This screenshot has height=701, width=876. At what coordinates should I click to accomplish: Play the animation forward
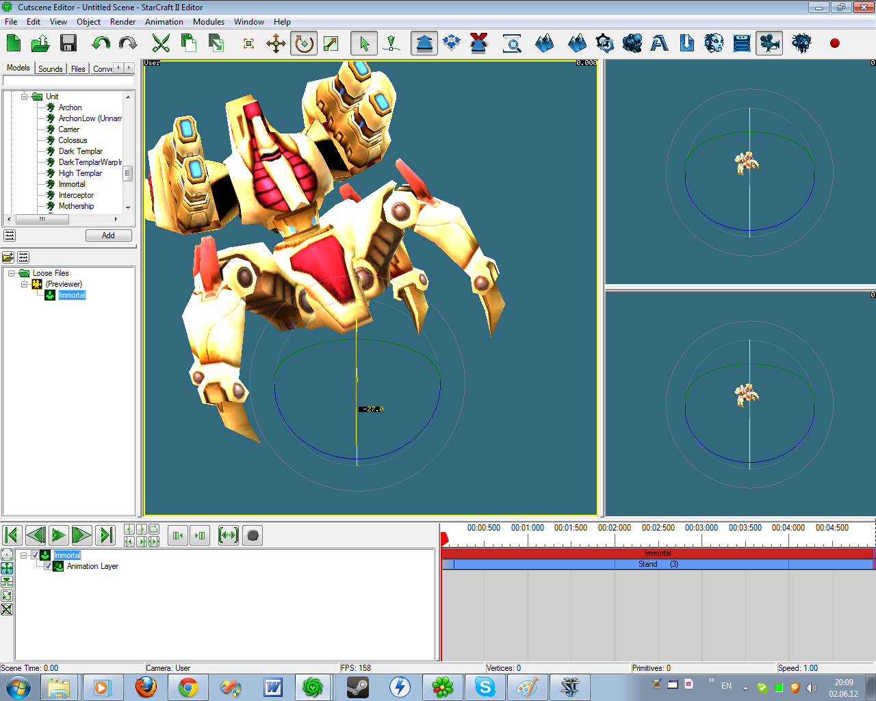(x=59, y=535)
